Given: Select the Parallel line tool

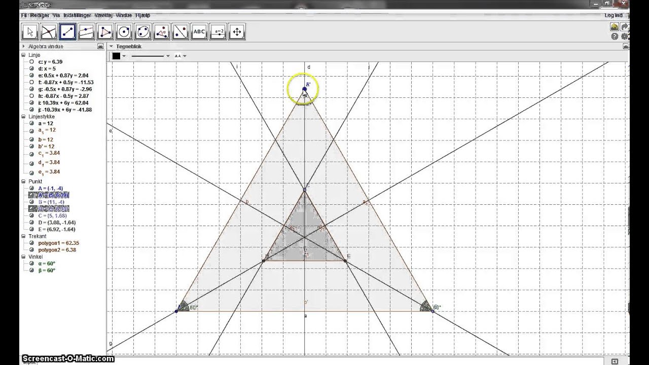Looking at the screenshot, I should pyautogui.click(x=86, y=32).
